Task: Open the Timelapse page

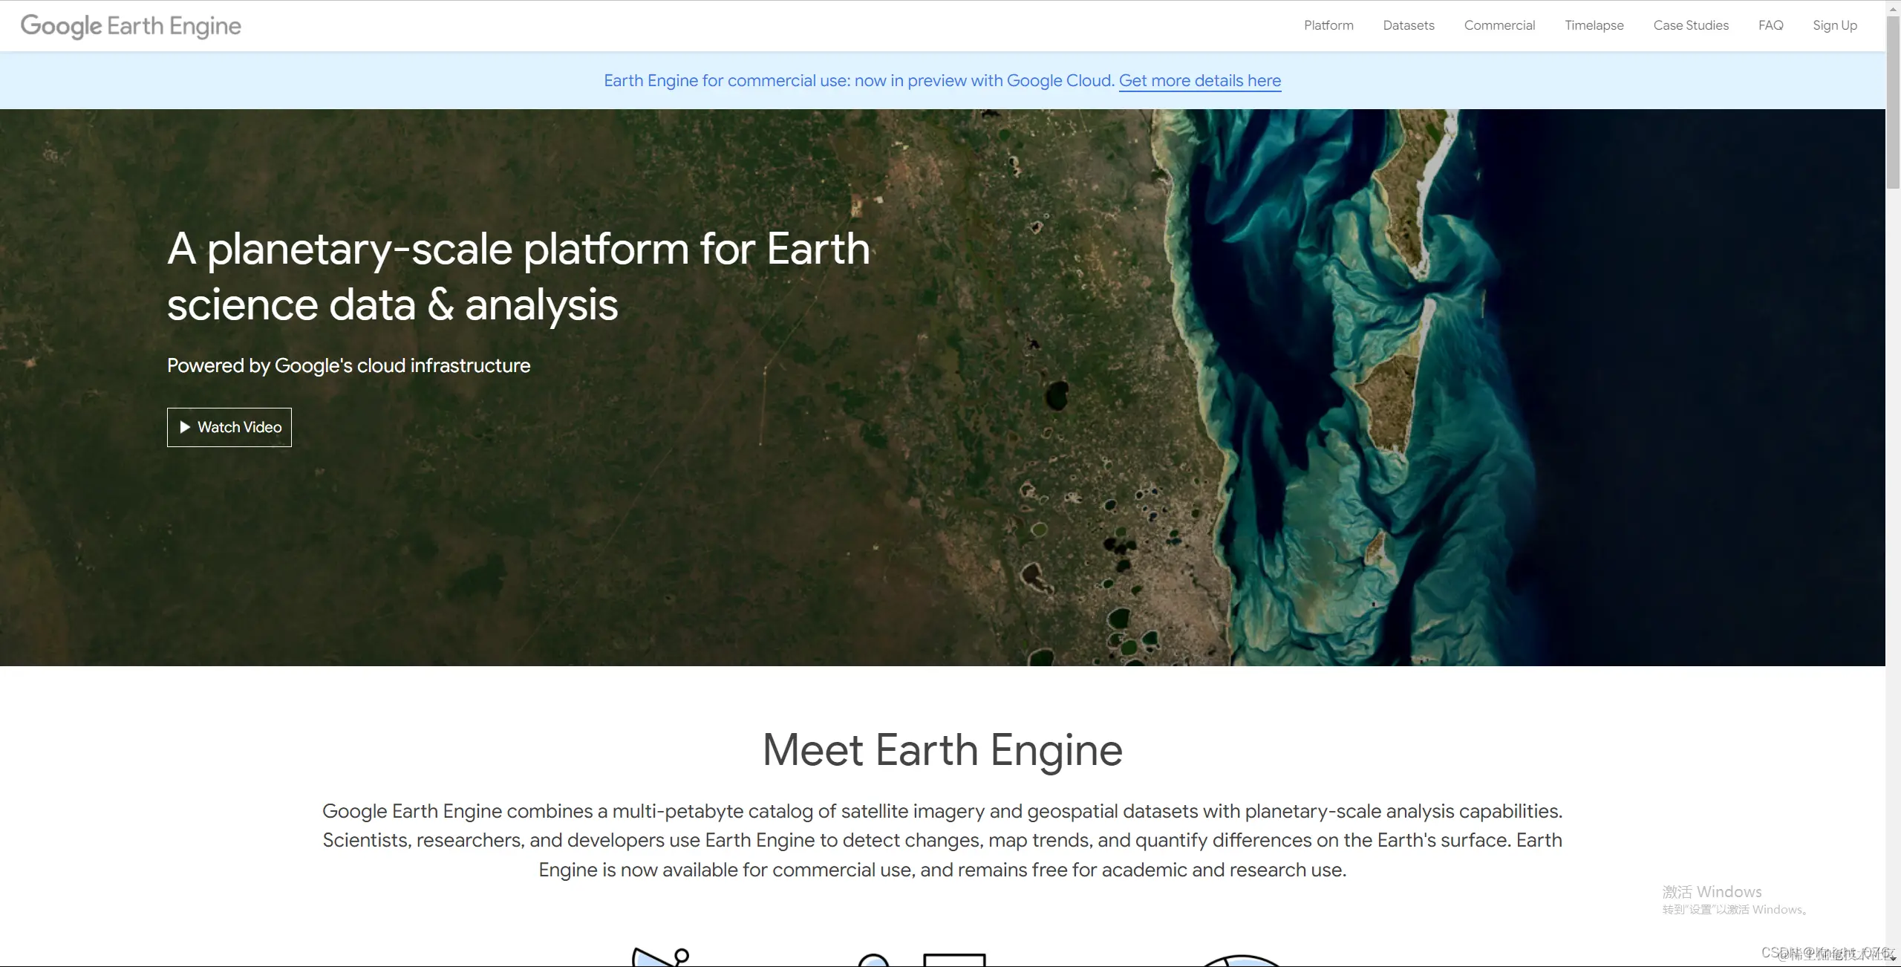Action: [1594, 25]
